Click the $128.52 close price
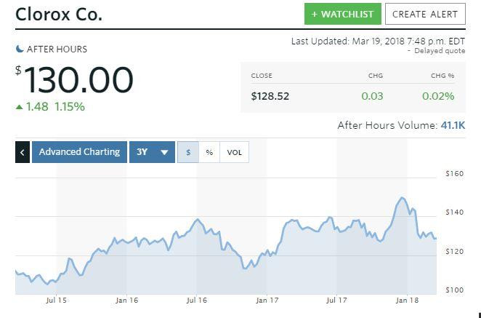481x318 pixels. pyautogui.click(x=270, y=96)
